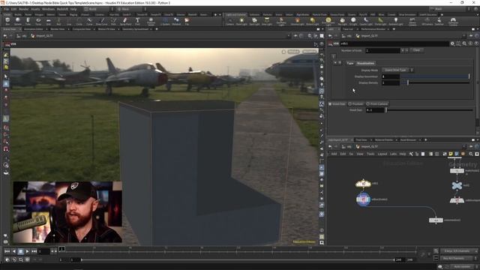
Task: Select the Box shelf tool
Action: pyautogui.click(x=7, y=21)
